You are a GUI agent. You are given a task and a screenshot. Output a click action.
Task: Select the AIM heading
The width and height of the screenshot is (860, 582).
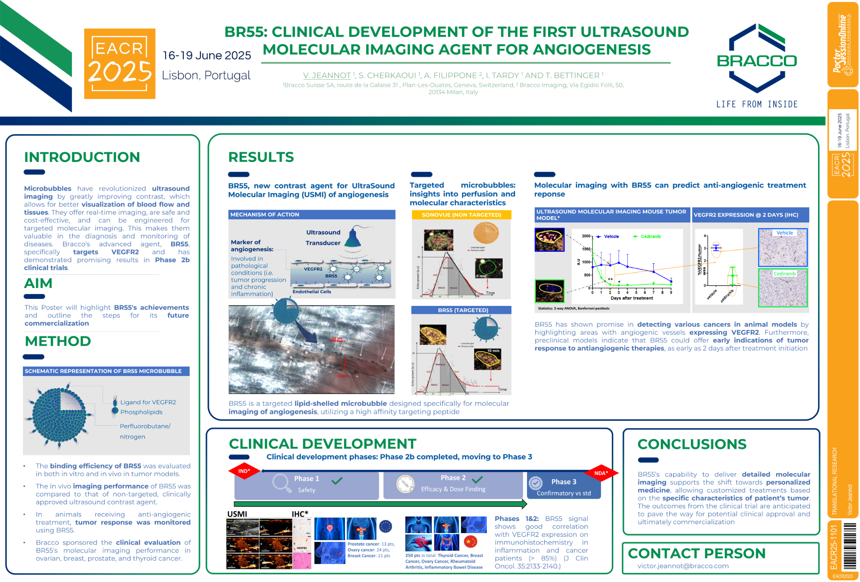[x=38, y=283]
